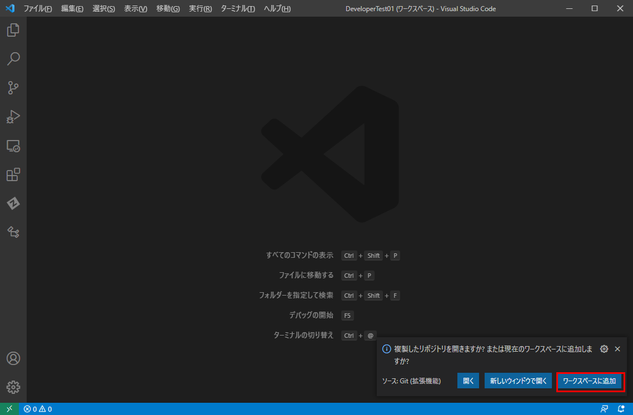This screenshot has height=415, width=633.
Task: Click the ターミナルの切り替え text
Action: tap(303, 335)
